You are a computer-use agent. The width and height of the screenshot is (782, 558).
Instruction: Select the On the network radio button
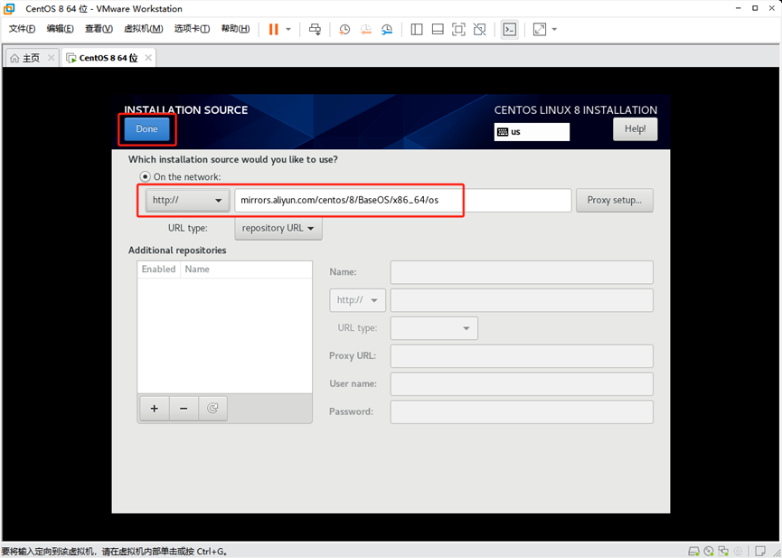(146, 176)
